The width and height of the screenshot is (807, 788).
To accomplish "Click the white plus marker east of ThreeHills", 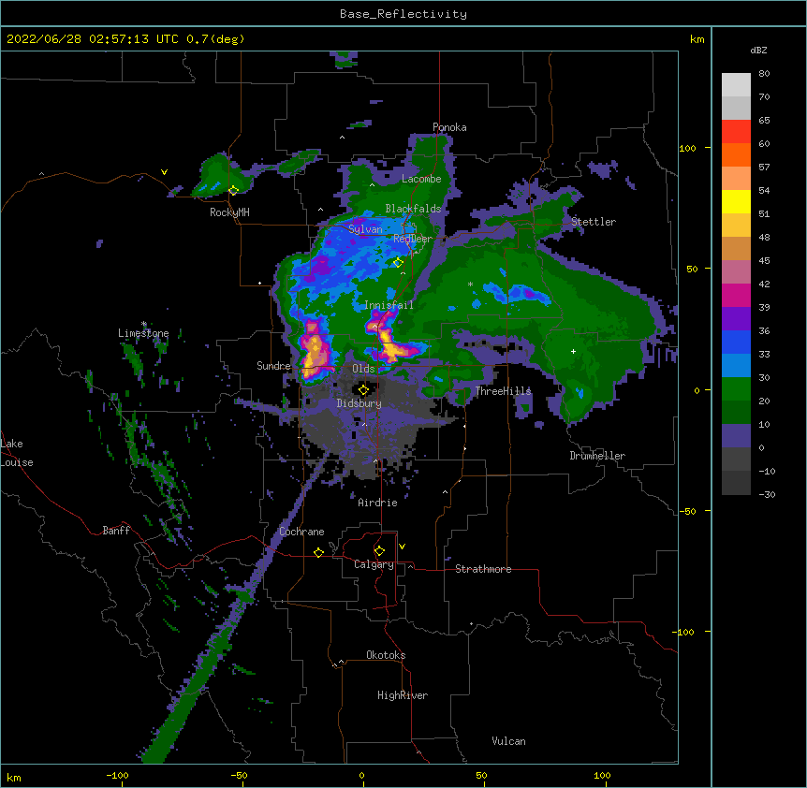I will [x=573, y=351].
